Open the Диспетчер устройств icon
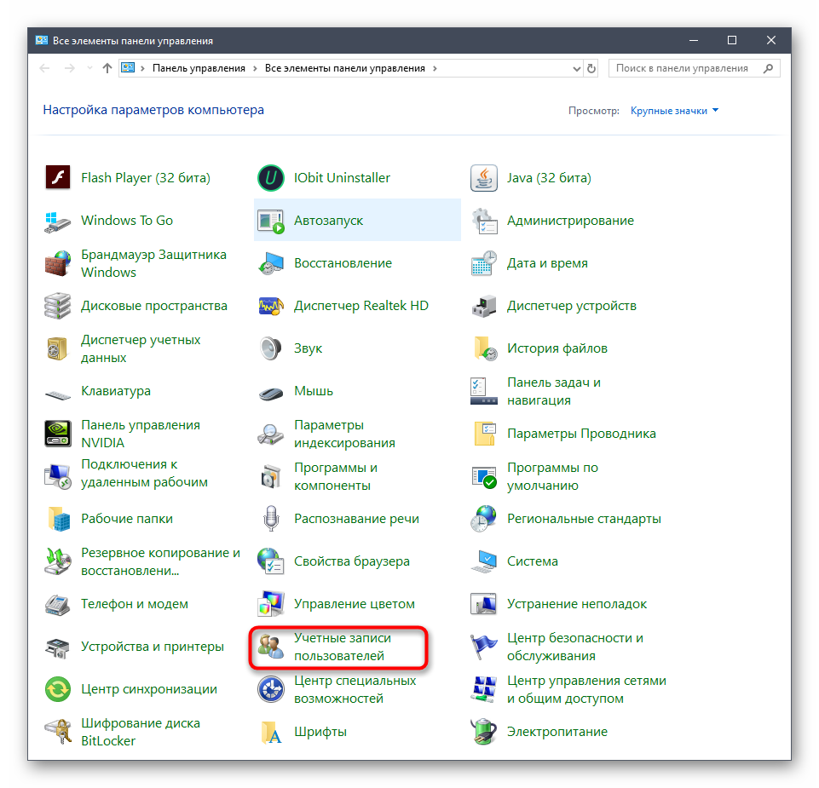 tap(484, 306)
